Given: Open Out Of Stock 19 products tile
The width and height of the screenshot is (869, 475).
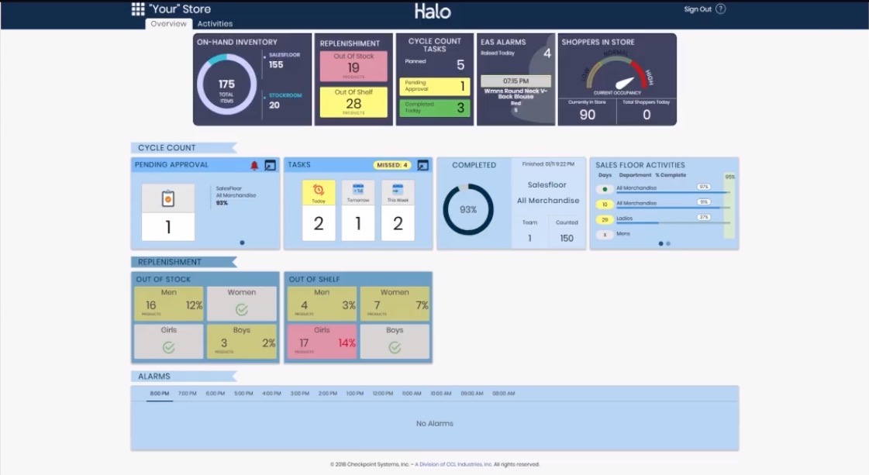Looking at the screenshot, I should [353, 67].
